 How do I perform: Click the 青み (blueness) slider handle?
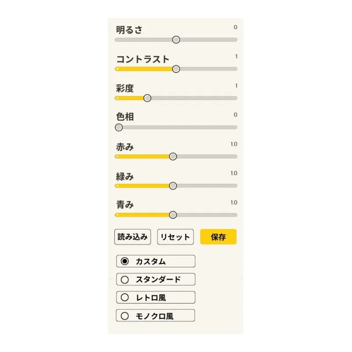pos(173,215)
